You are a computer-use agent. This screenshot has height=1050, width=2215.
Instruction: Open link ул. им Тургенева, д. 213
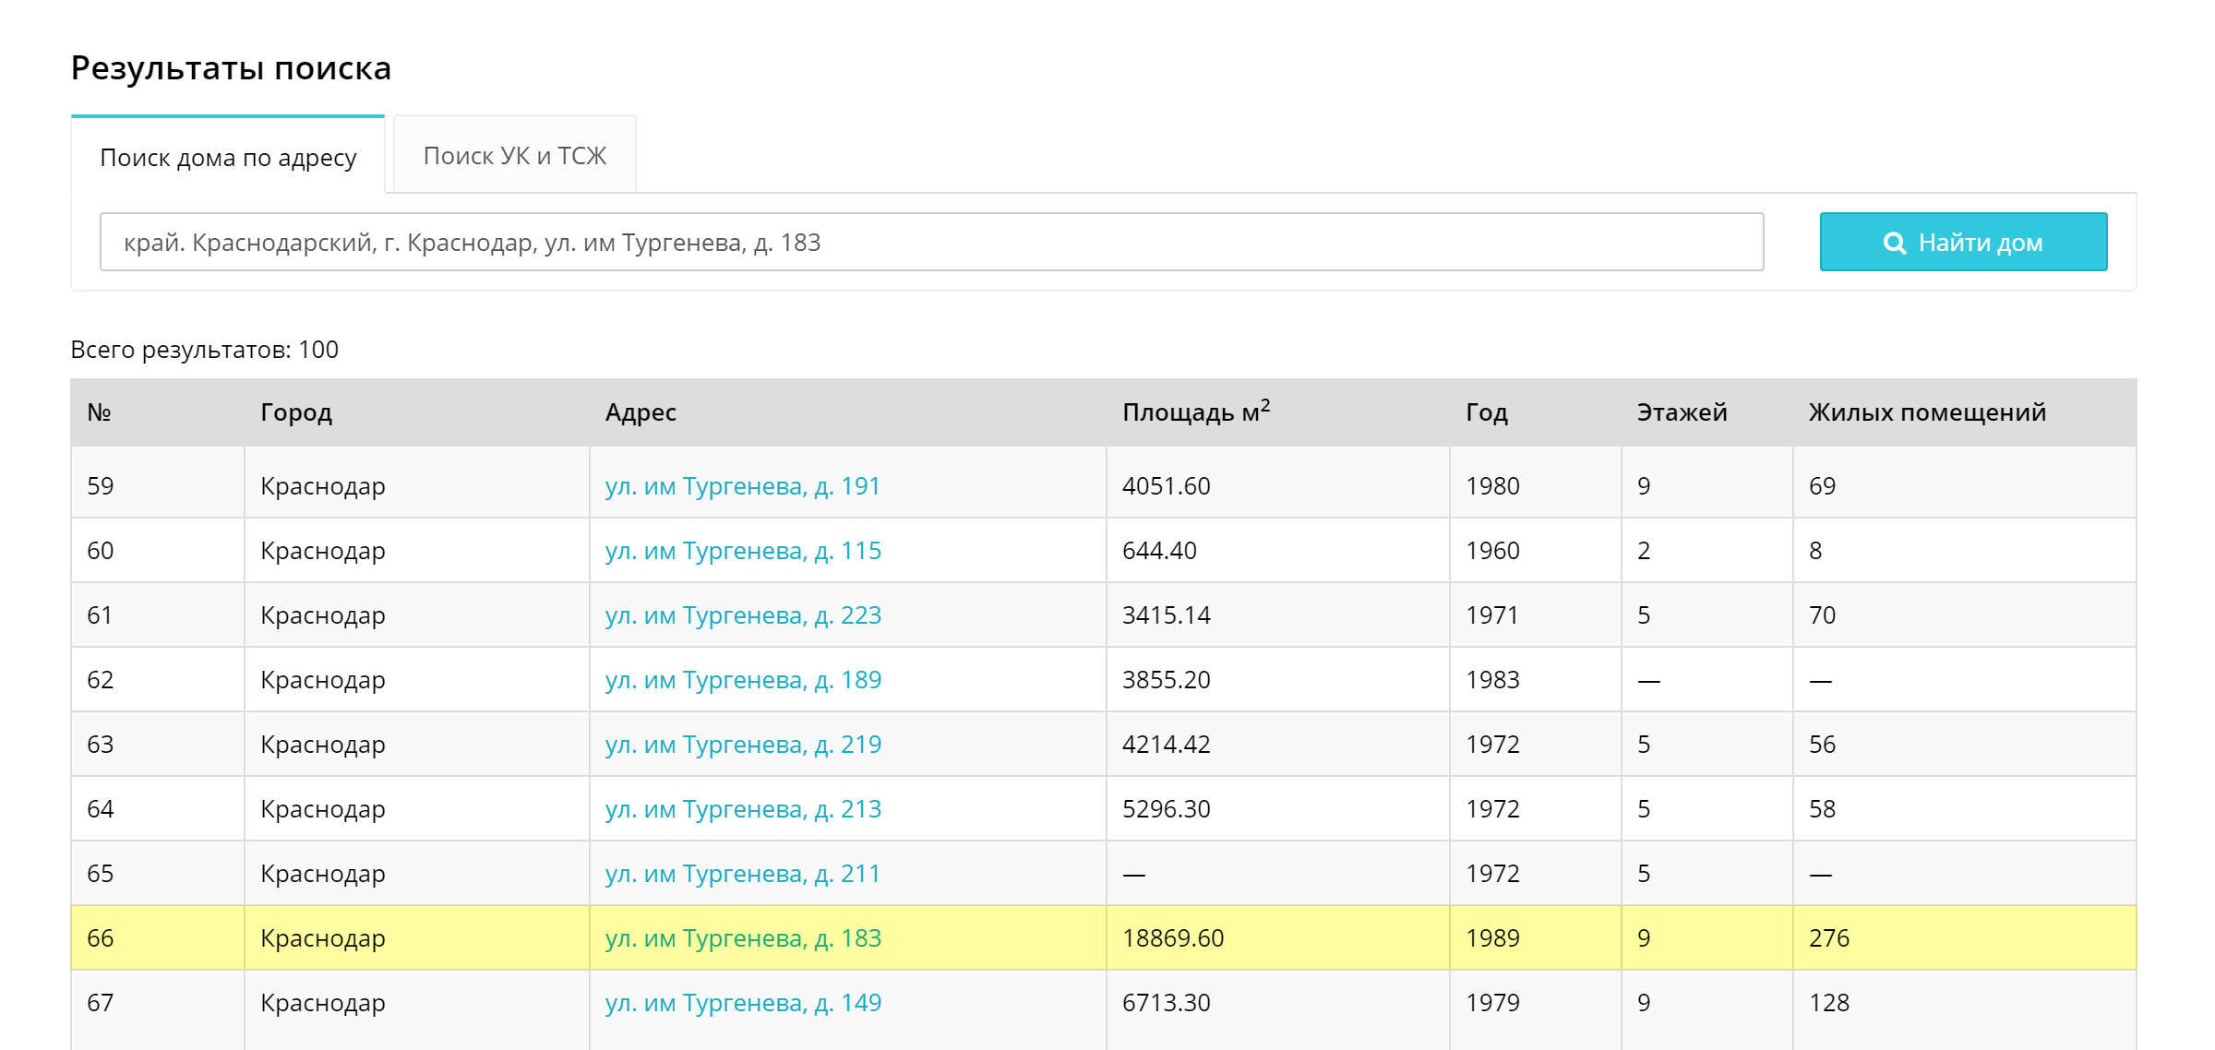point(742,809)
